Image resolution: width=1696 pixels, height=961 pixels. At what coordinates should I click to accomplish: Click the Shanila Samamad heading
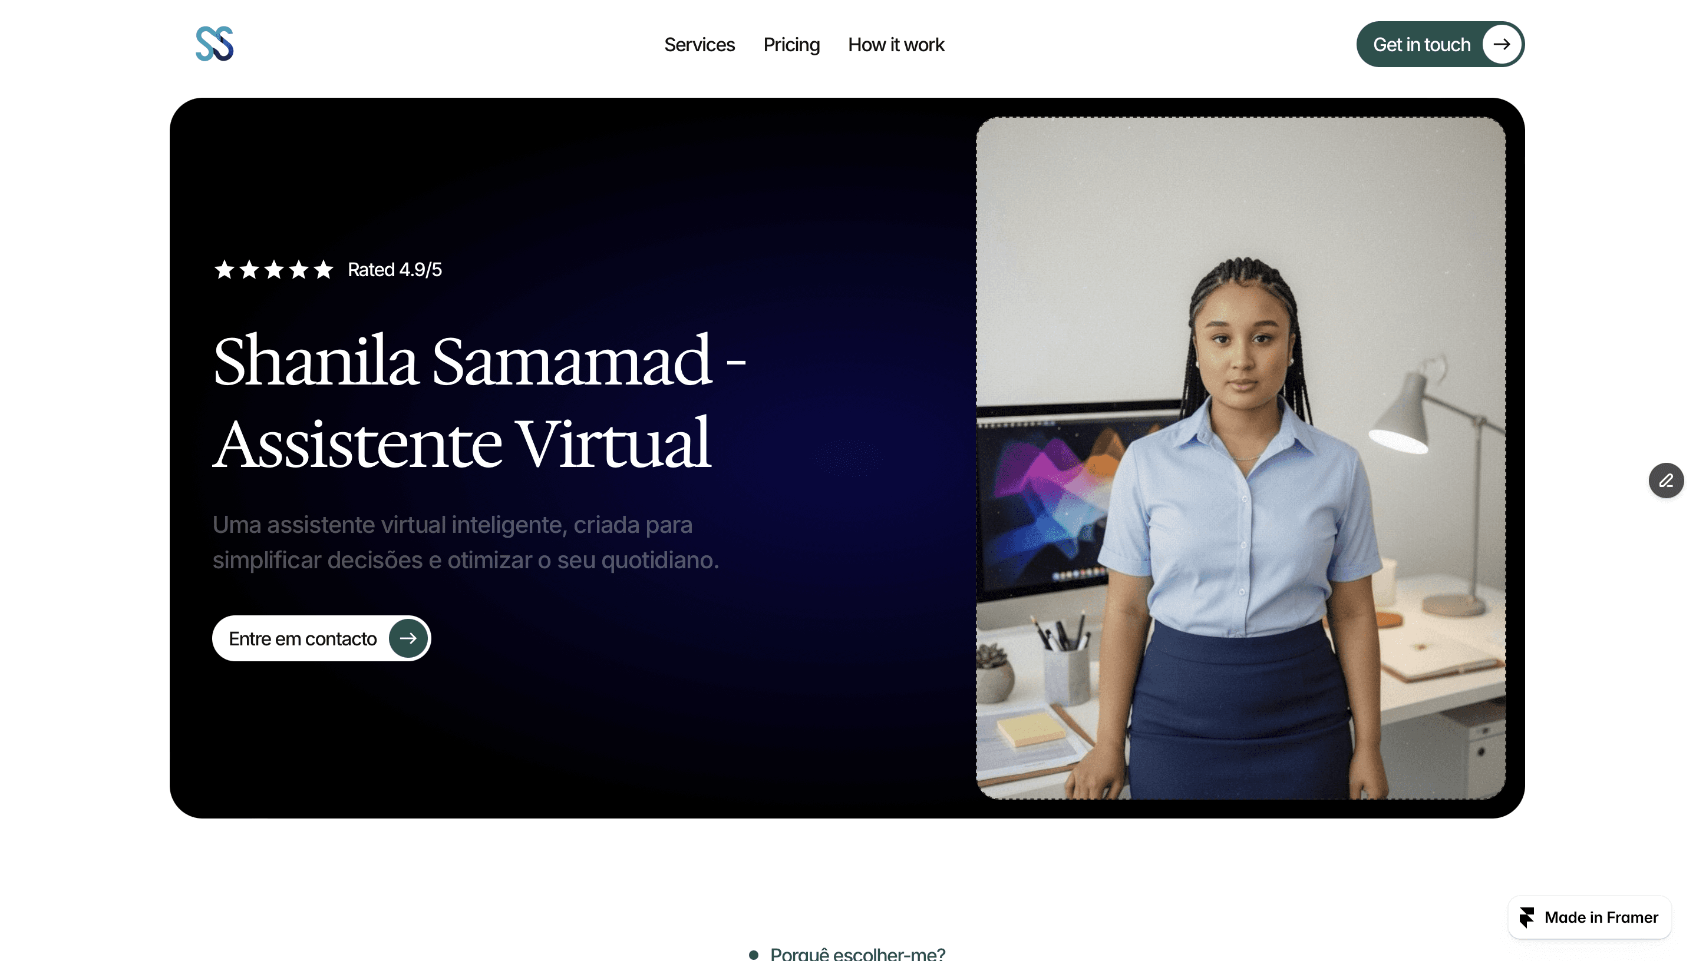pyautogui.click(x=479, y=401)
